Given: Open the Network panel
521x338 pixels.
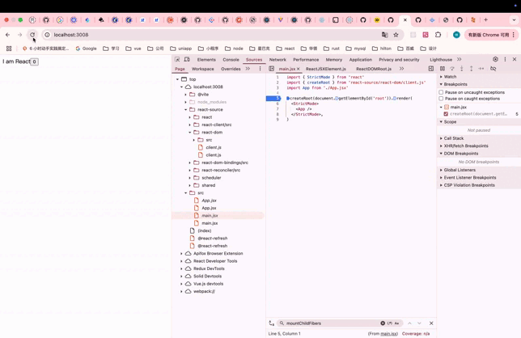Looking at the screenshot, I should (x=277, y=60).
